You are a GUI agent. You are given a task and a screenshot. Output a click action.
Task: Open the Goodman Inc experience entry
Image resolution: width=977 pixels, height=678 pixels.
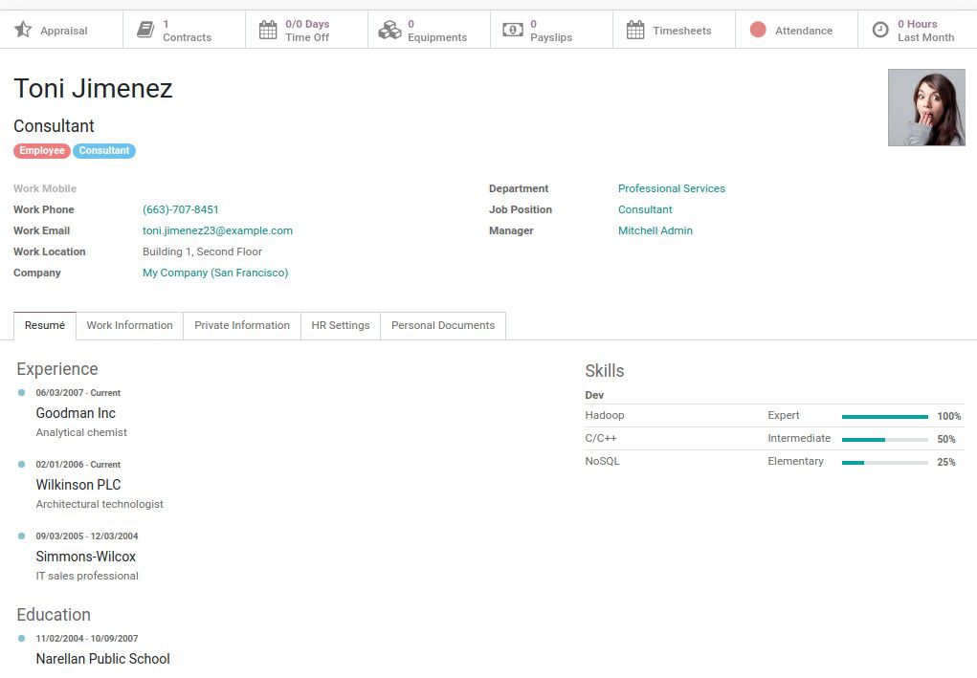point(76,413)
